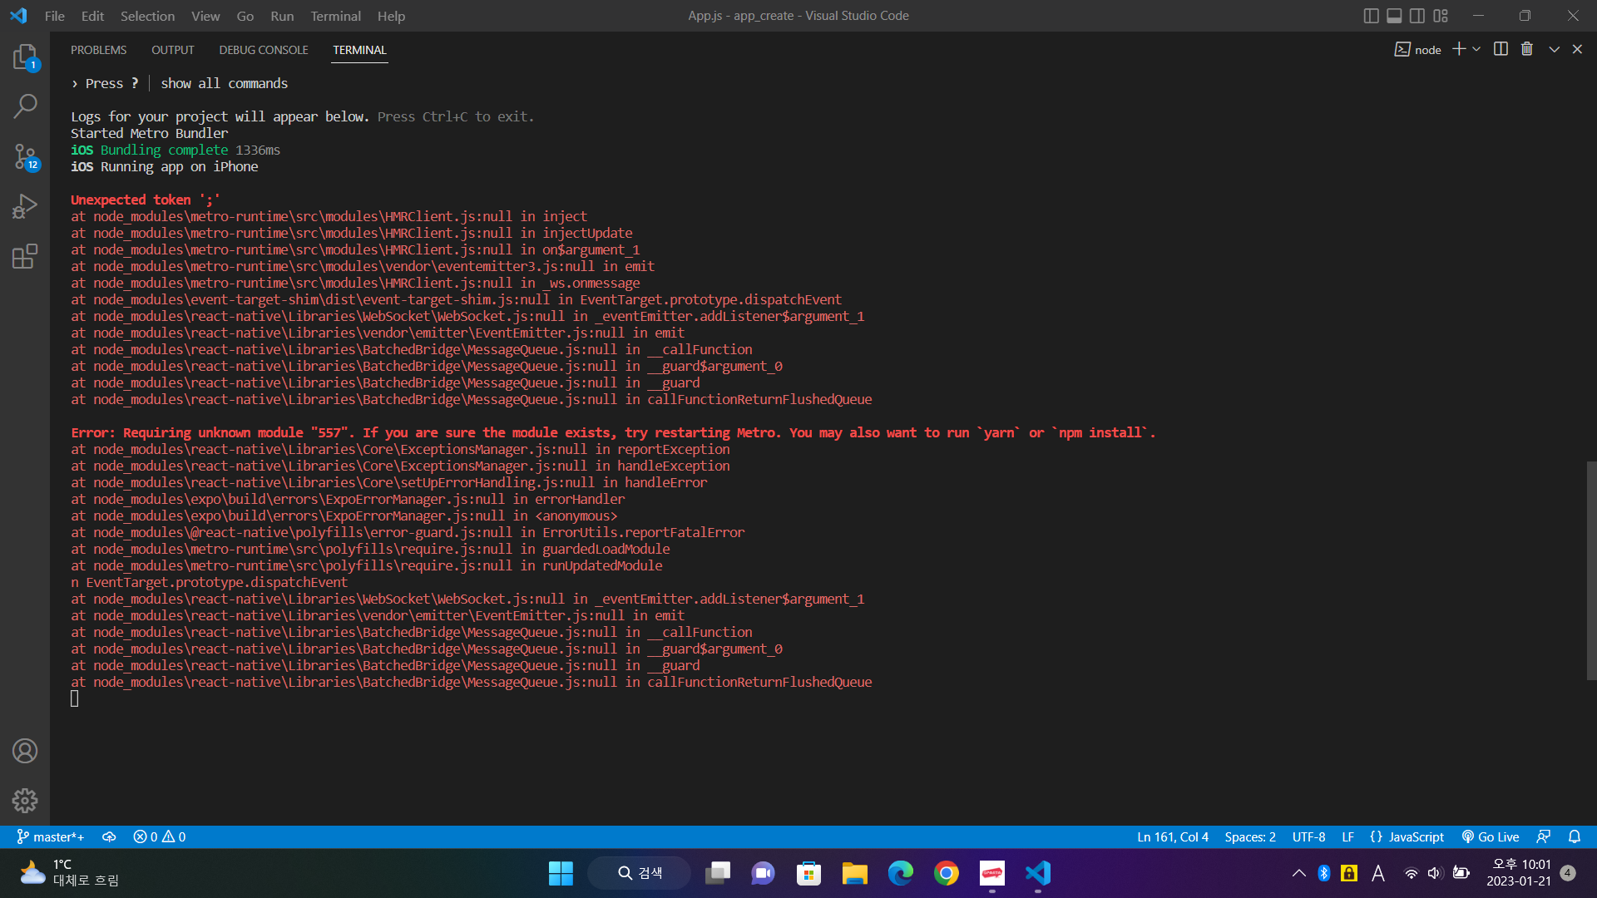Viewport: 1597px width, 898px height.
Task: Open the Customize Layout options
Action: (x=1441, y=16)
